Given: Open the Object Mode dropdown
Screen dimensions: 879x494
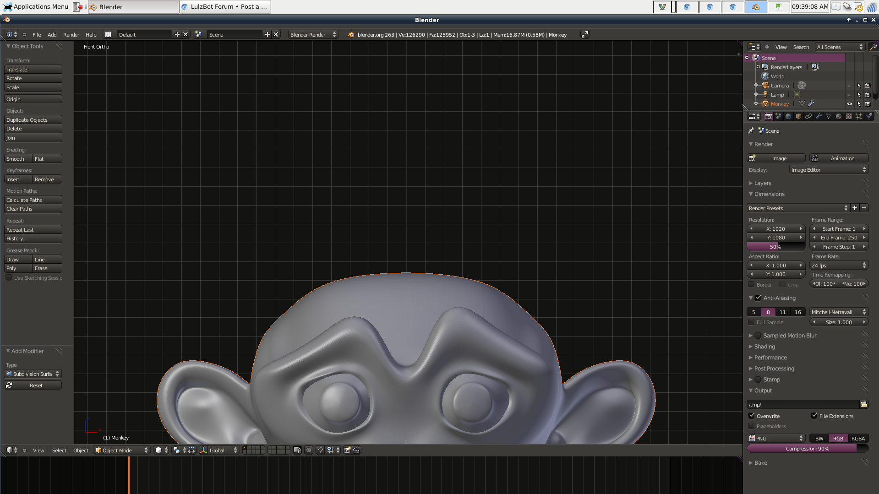Looking at the screenshot, I should pyautogui.click(x=122, y=450).
